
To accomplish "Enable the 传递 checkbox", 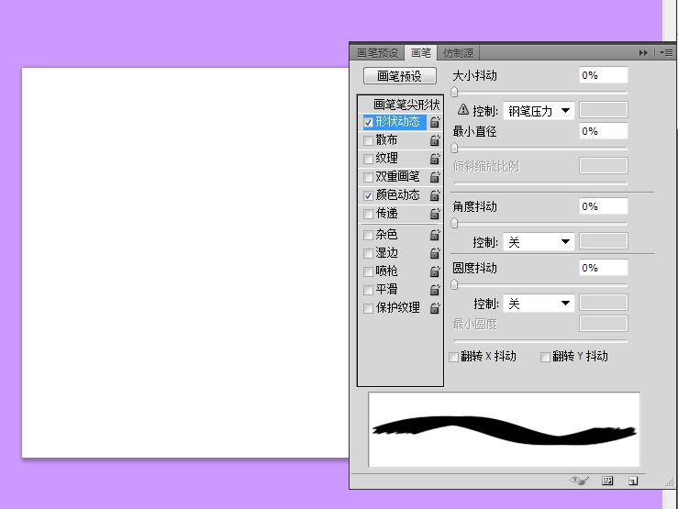I will 369,214.
